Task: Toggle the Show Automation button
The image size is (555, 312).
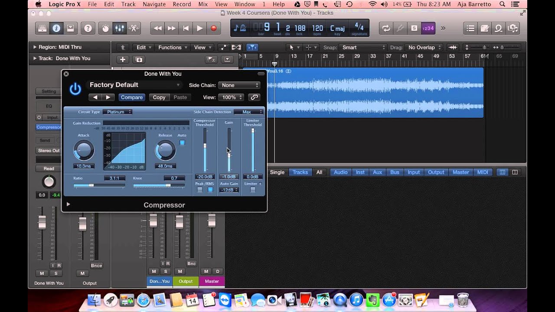Action: (224, 47)
